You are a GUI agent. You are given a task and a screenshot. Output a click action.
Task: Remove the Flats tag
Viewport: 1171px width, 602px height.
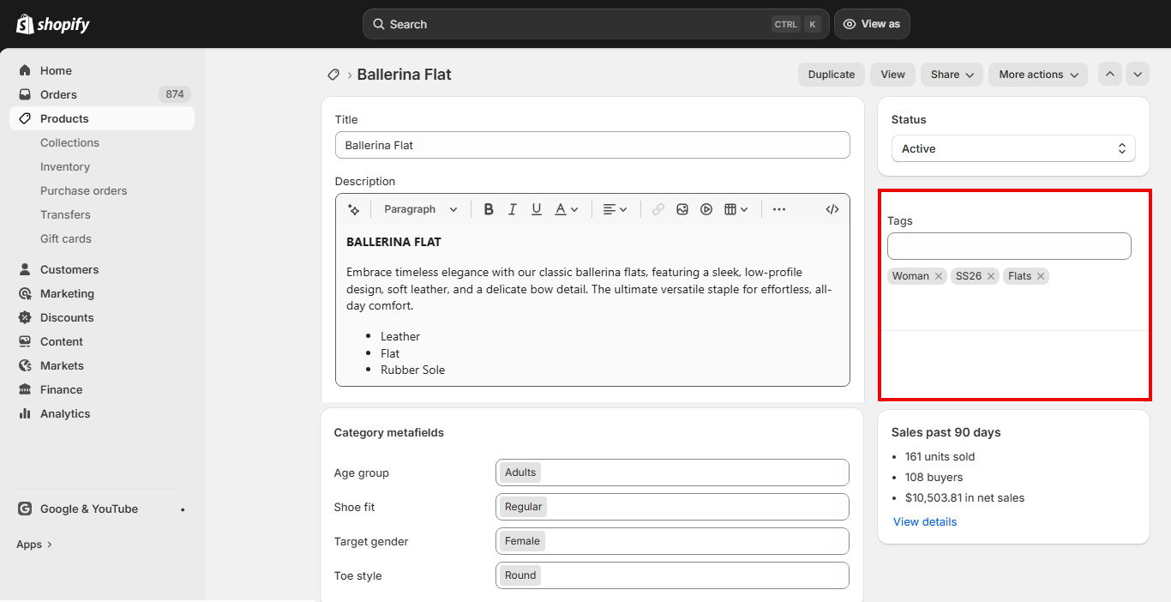[1041, 276]
